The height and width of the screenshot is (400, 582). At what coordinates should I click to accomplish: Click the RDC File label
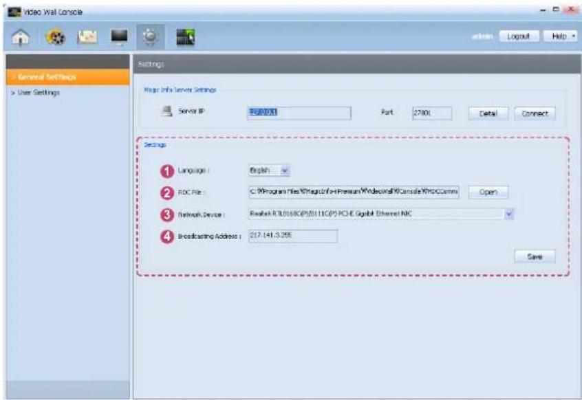[191, 192]
